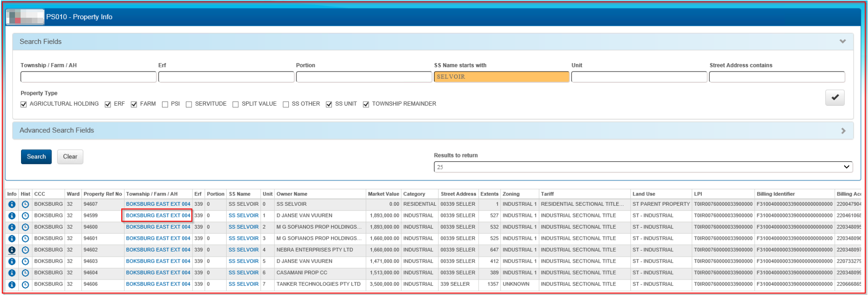Collapse the Search Fields panel
This screenshot has width=868, height=295.
pos(842,42)
